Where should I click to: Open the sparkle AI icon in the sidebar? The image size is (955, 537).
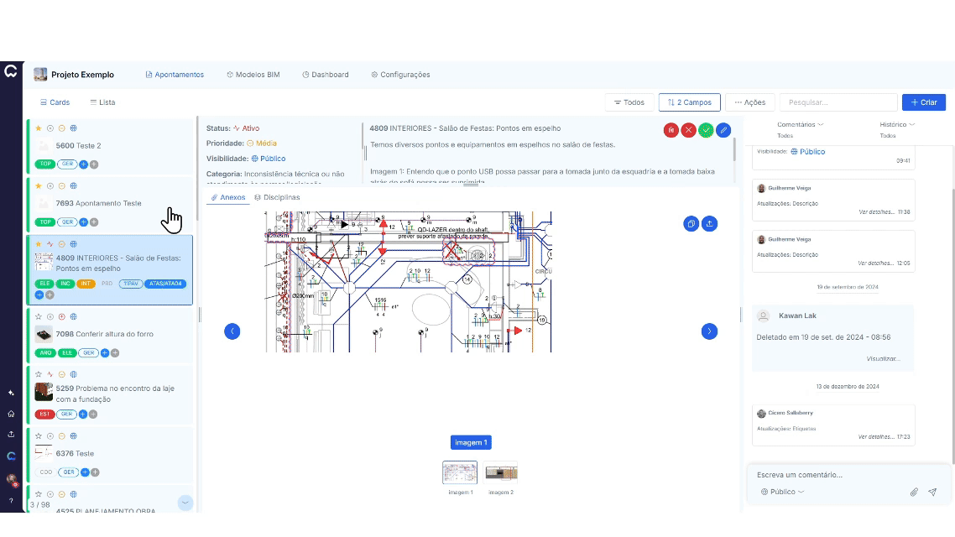[x=11, y=393]
